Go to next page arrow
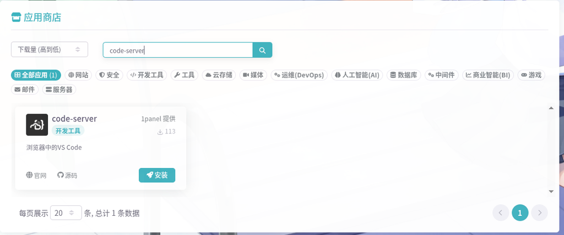Screen dimensions: 564x235 coord(540,212)
